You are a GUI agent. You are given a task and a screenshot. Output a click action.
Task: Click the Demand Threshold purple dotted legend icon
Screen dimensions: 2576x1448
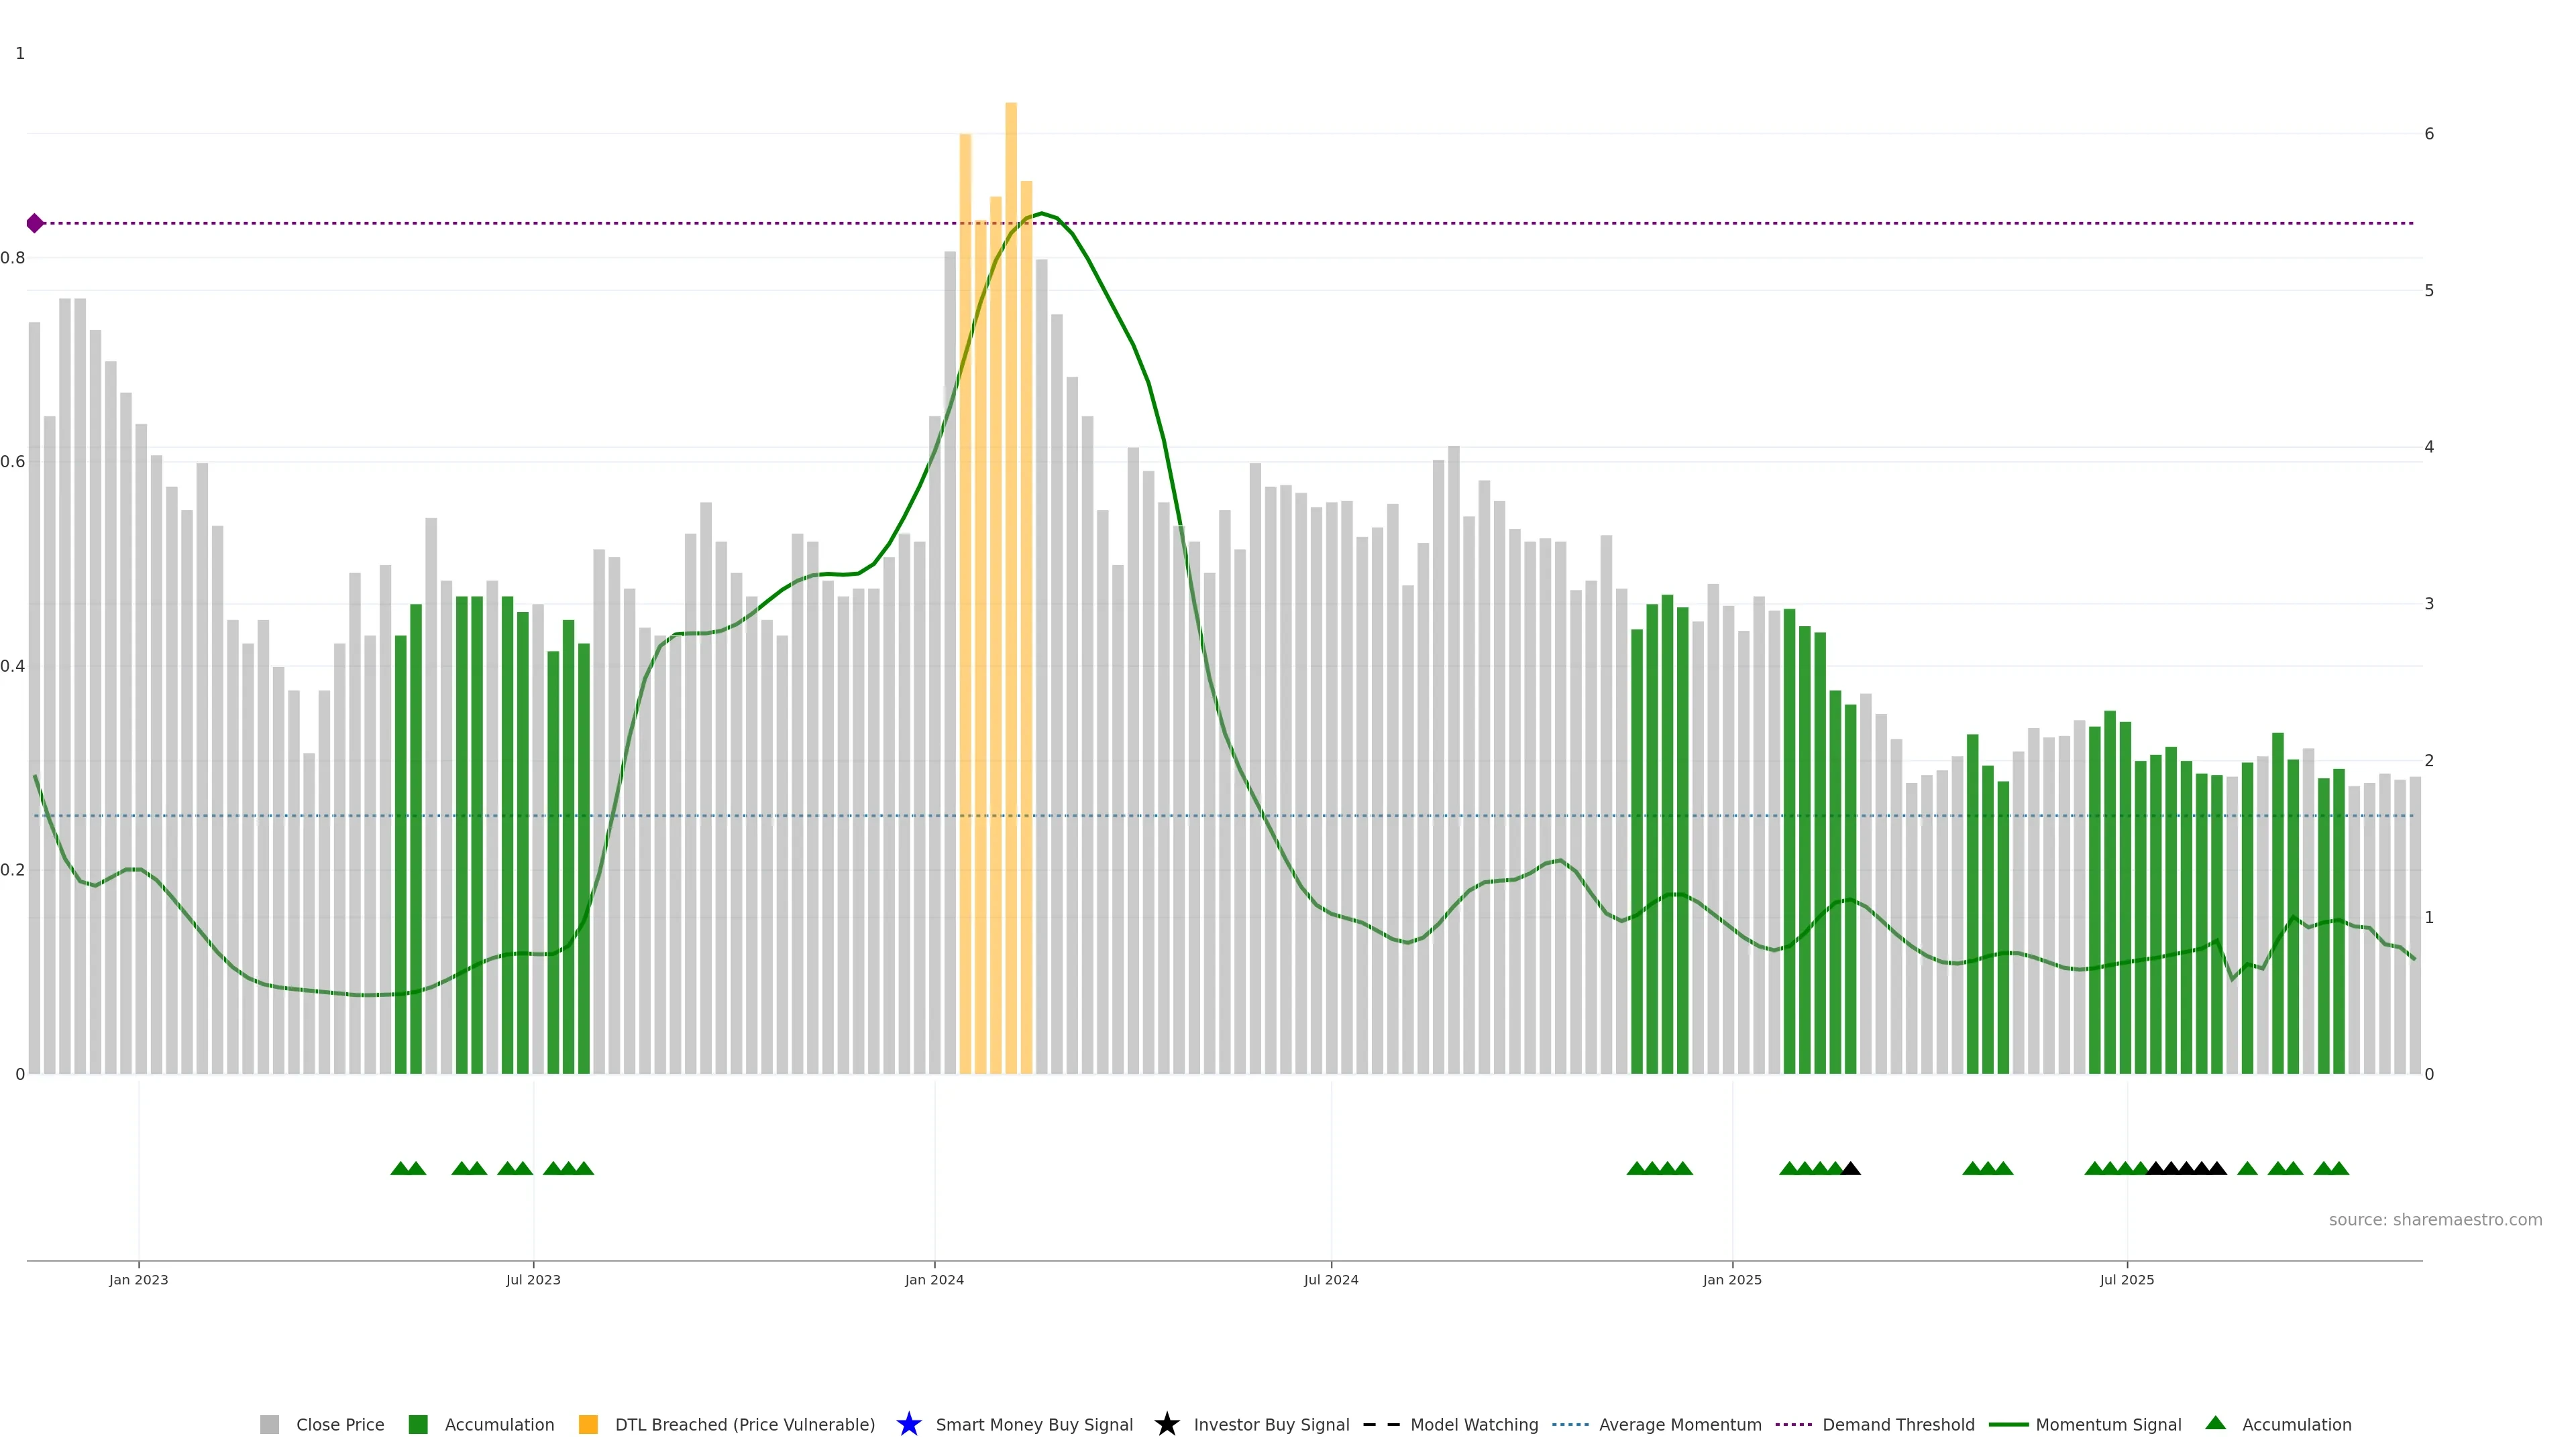tap(1793, 1424)
